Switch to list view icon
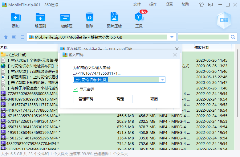The width and height of the screenshot is (240, 157). pyautogui.click(x=22, y=37)
